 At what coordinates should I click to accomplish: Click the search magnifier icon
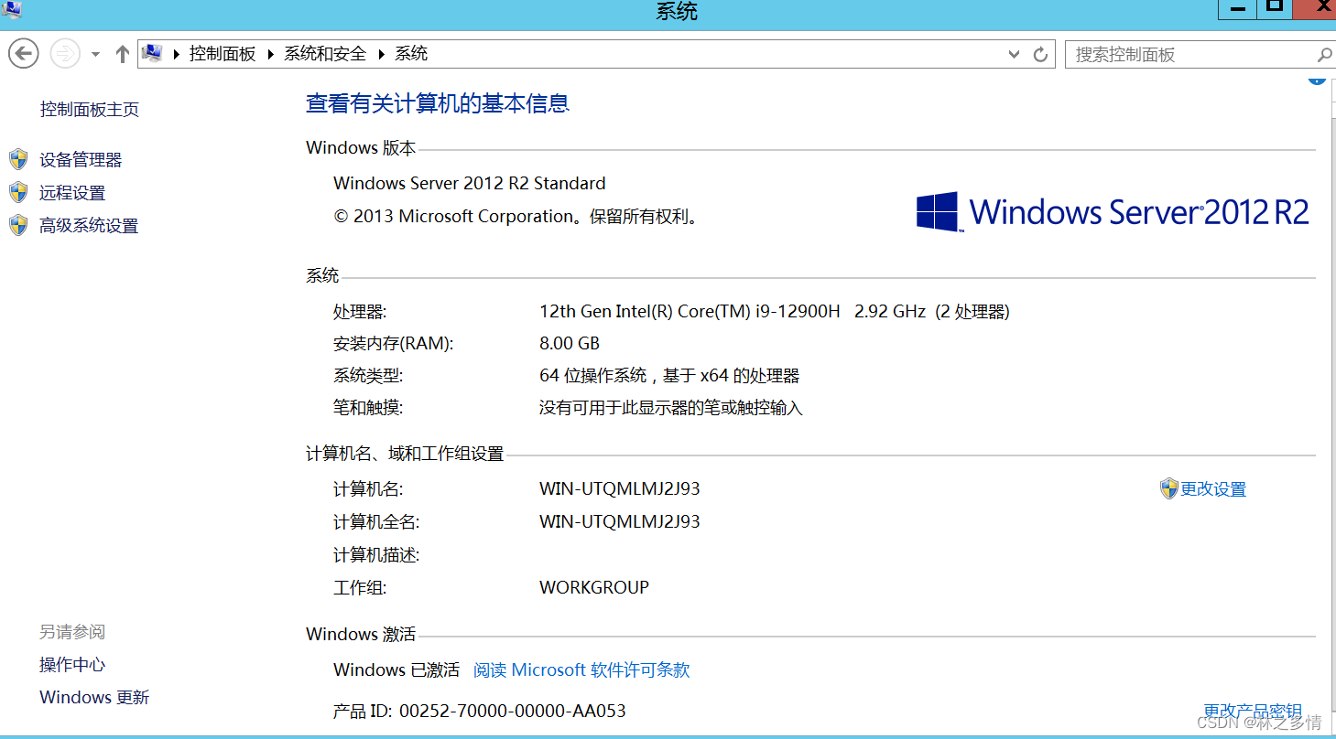1324,55
